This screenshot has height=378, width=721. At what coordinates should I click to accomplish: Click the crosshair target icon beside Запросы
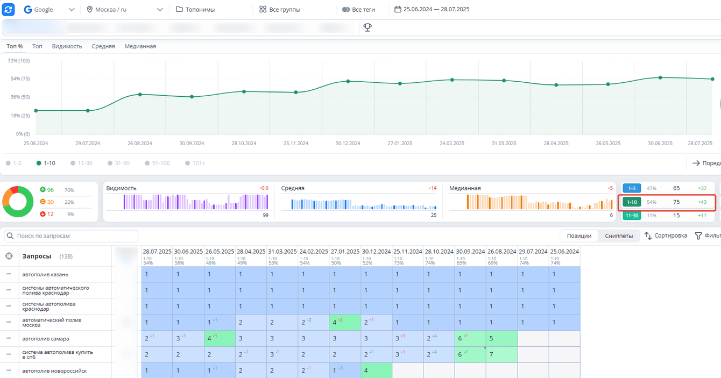coord(9,256)
